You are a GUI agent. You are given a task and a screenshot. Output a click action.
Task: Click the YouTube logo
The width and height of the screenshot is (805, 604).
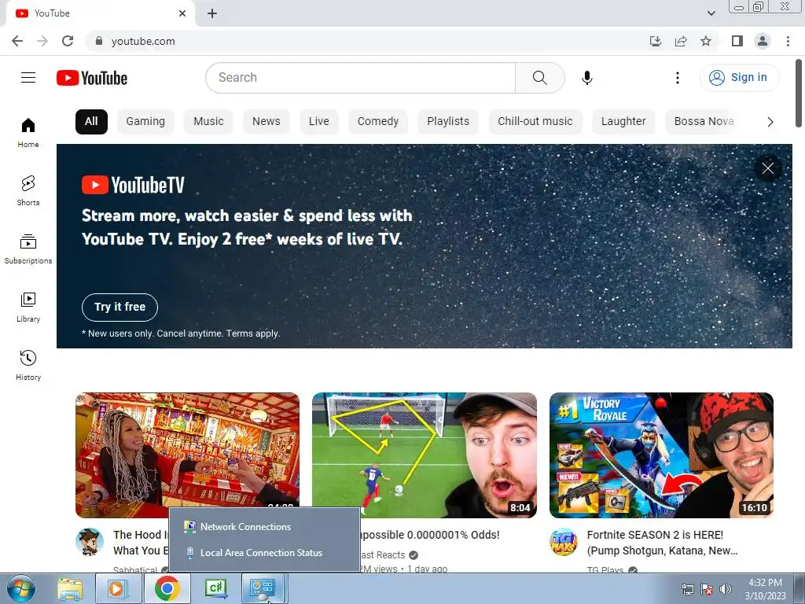coord(92,78)
